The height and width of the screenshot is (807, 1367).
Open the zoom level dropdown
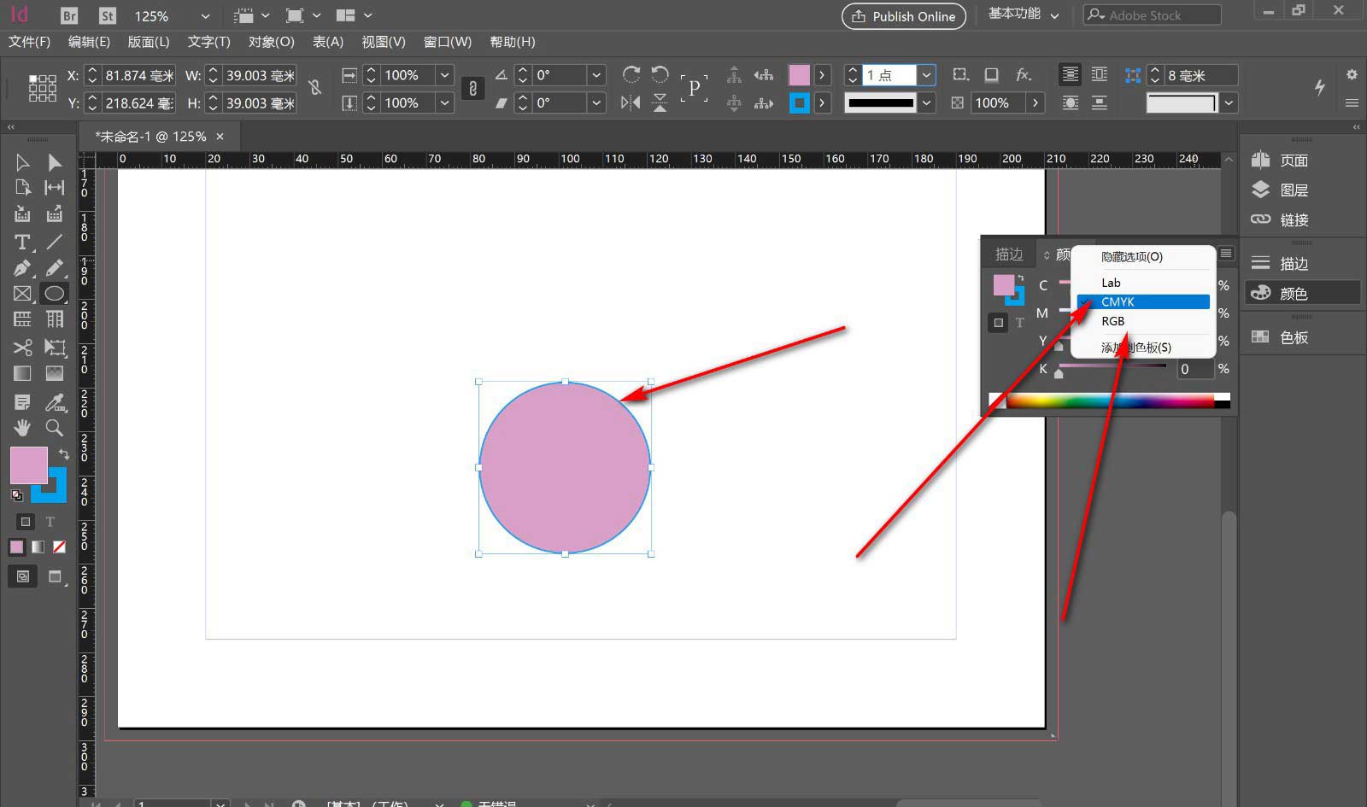pyautogui.click(x=205, y=16)
